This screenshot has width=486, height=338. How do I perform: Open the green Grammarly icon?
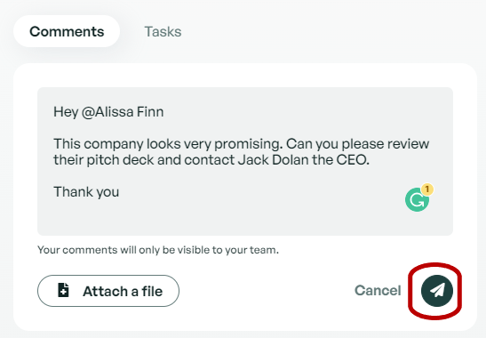(417, 200)
